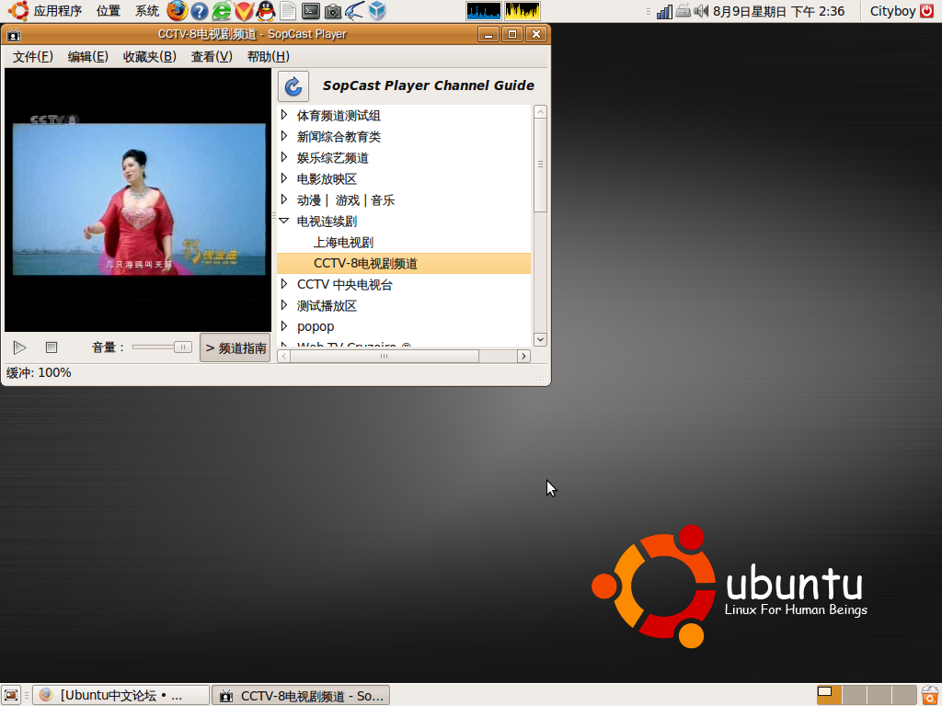Click the blue CPU system monitor graph
Screen dimensions: 942x706
[x=484, y=11]
